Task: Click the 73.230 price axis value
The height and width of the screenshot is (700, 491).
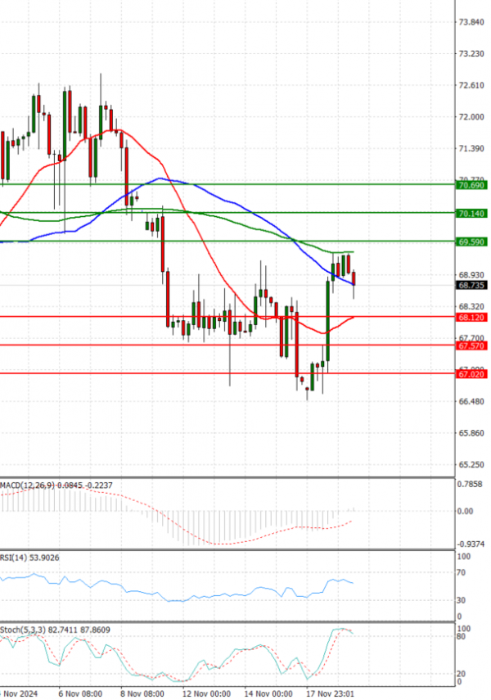Action: [x=471, y=53]
